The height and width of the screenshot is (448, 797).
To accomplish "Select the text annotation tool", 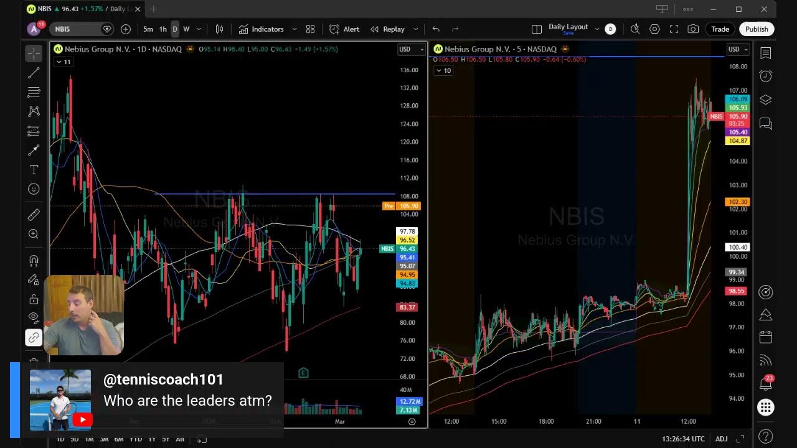I will (34, 170).
